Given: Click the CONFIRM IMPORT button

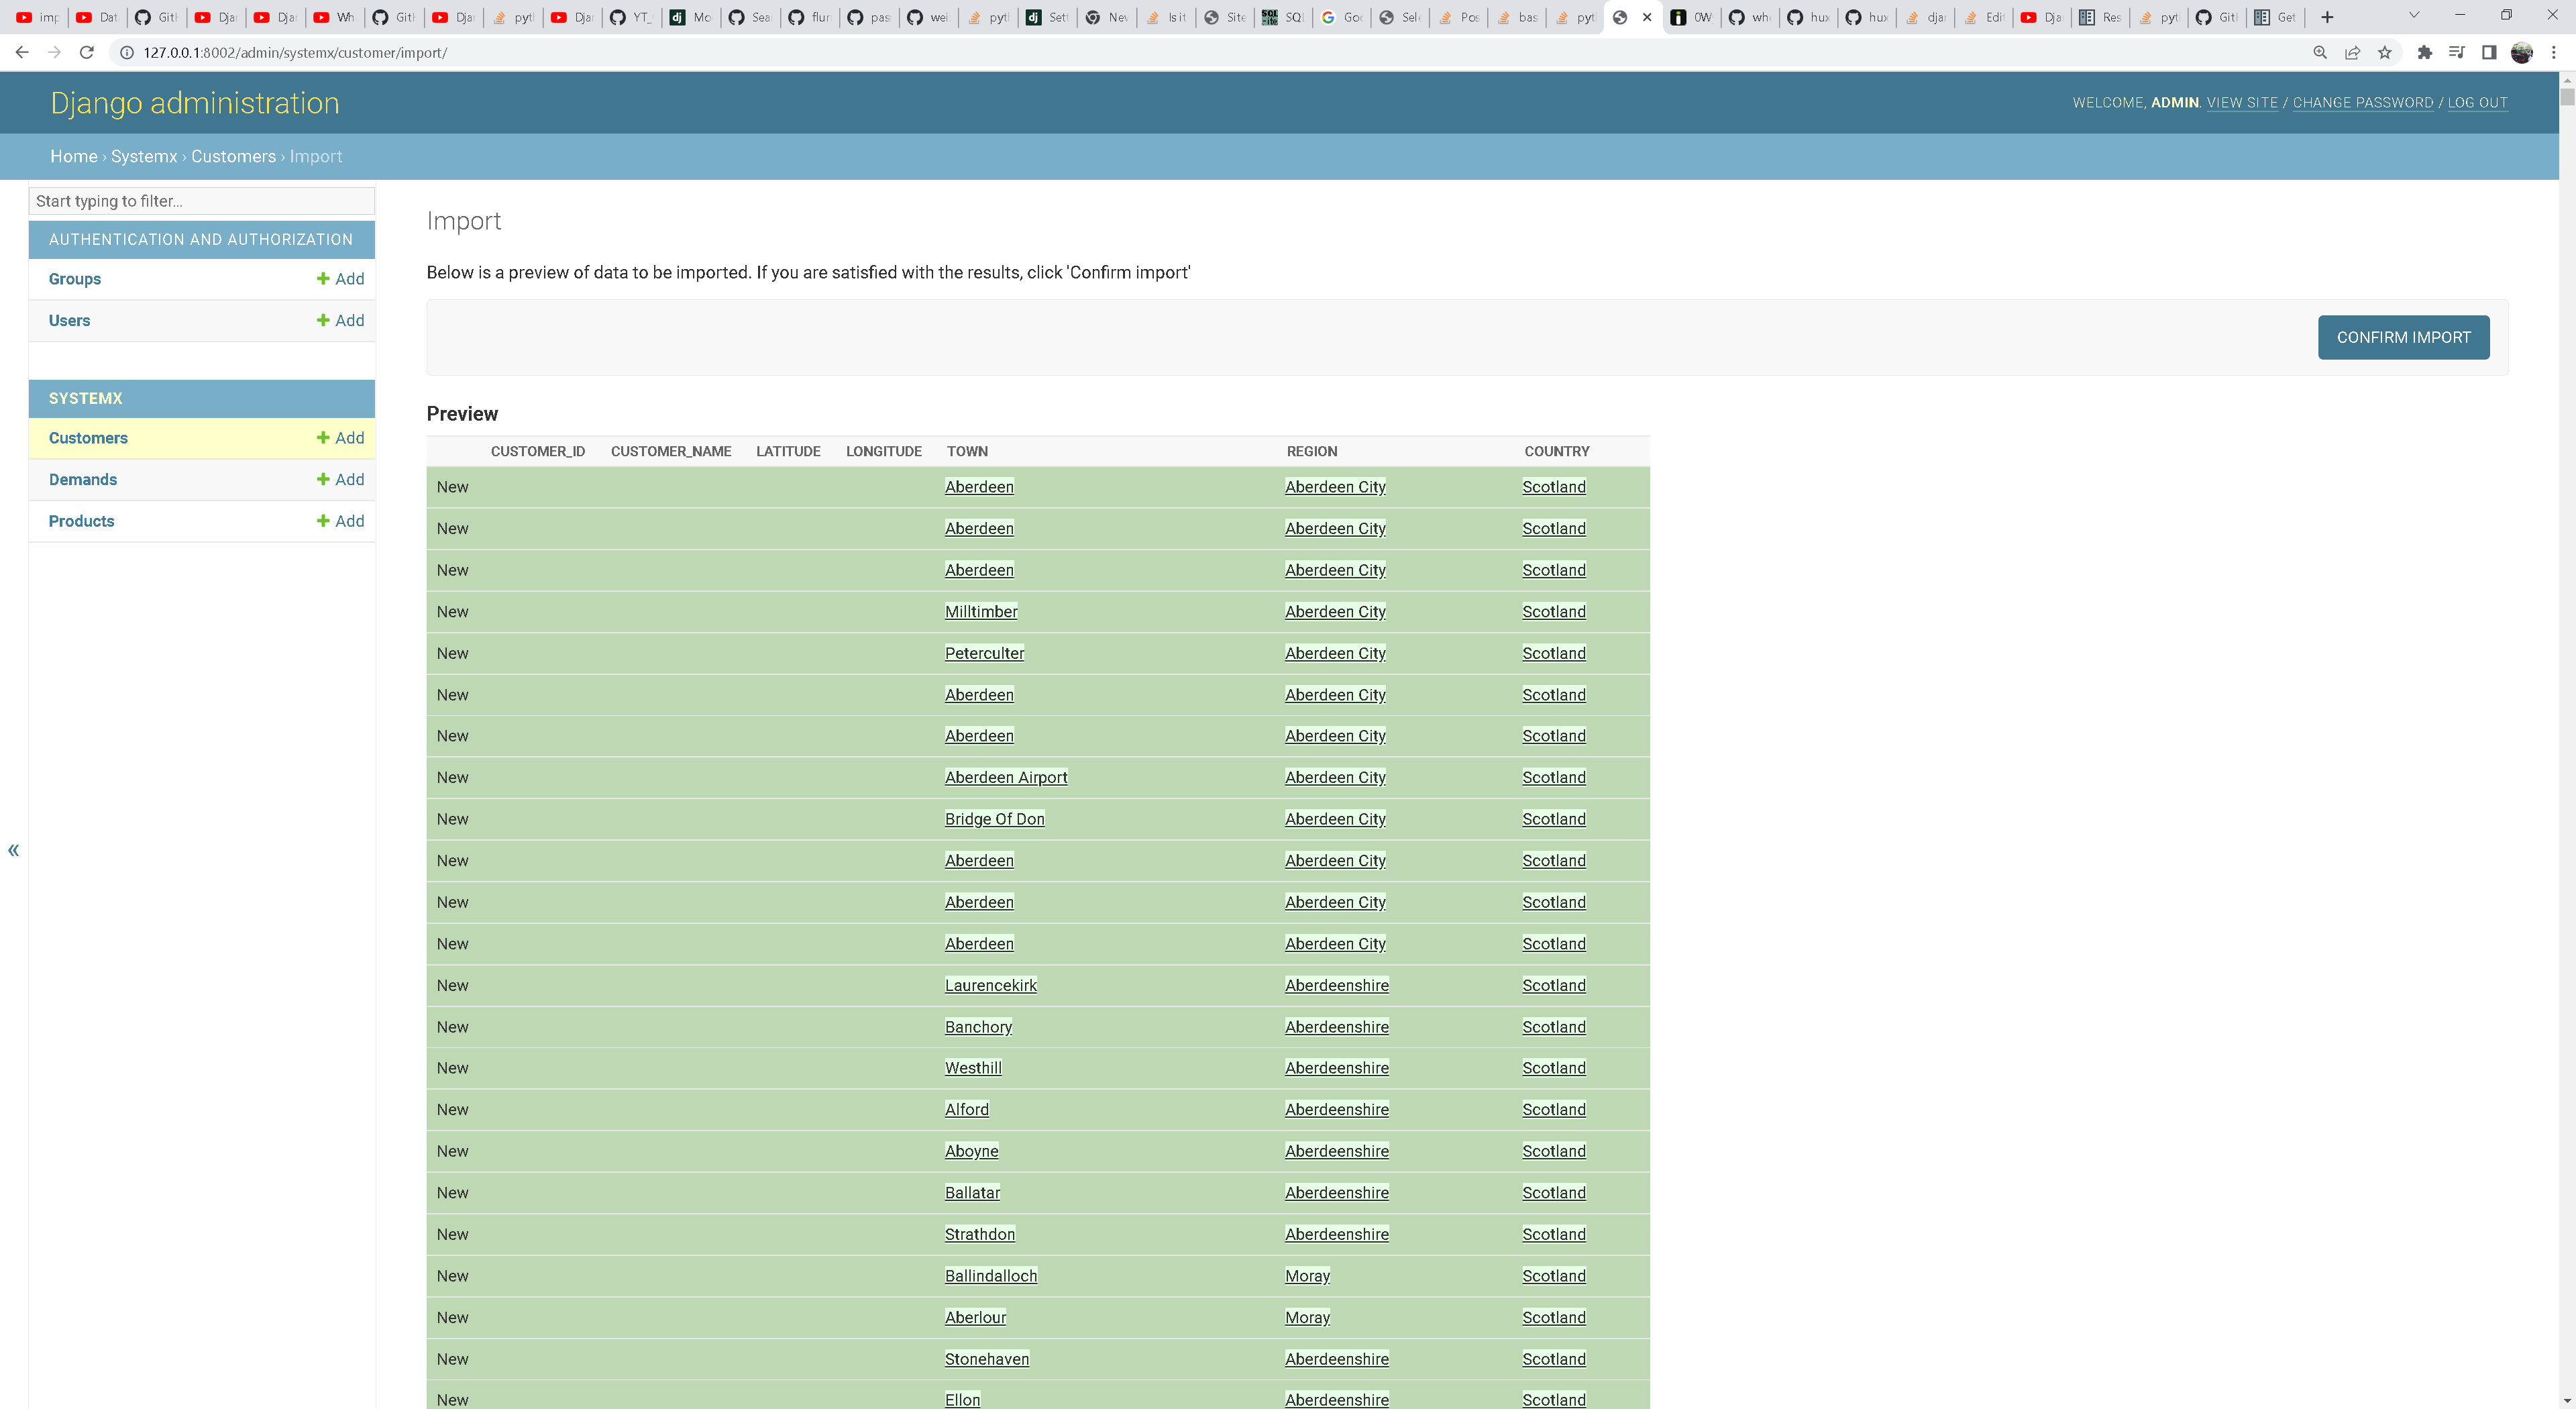Looking at the screenshot, I should (2402, 337).
